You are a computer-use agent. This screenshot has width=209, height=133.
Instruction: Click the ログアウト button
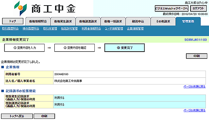coord(198,8)
